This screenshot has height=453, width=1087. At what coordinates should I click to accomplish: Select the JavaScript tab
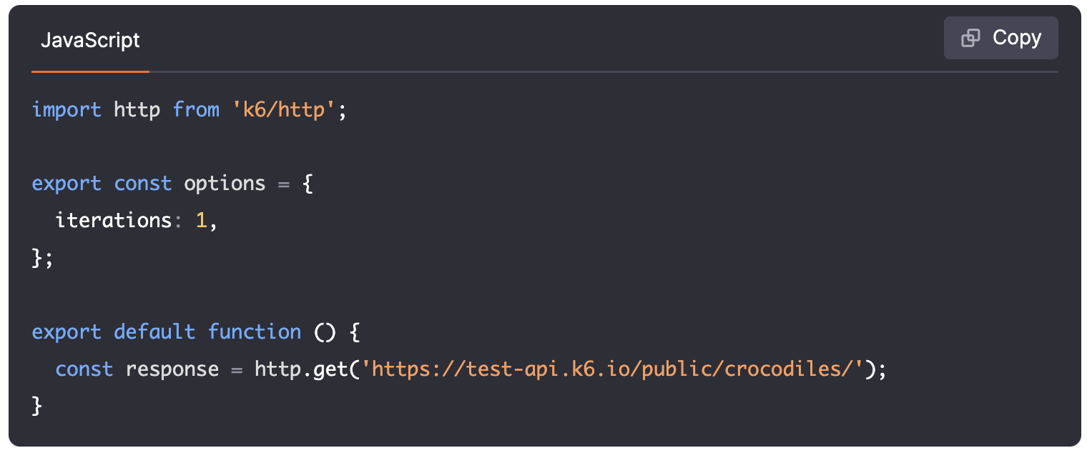click(90, 41)
